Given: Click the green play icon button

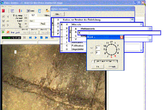Looking at the screenshot, I should [3, 32].
